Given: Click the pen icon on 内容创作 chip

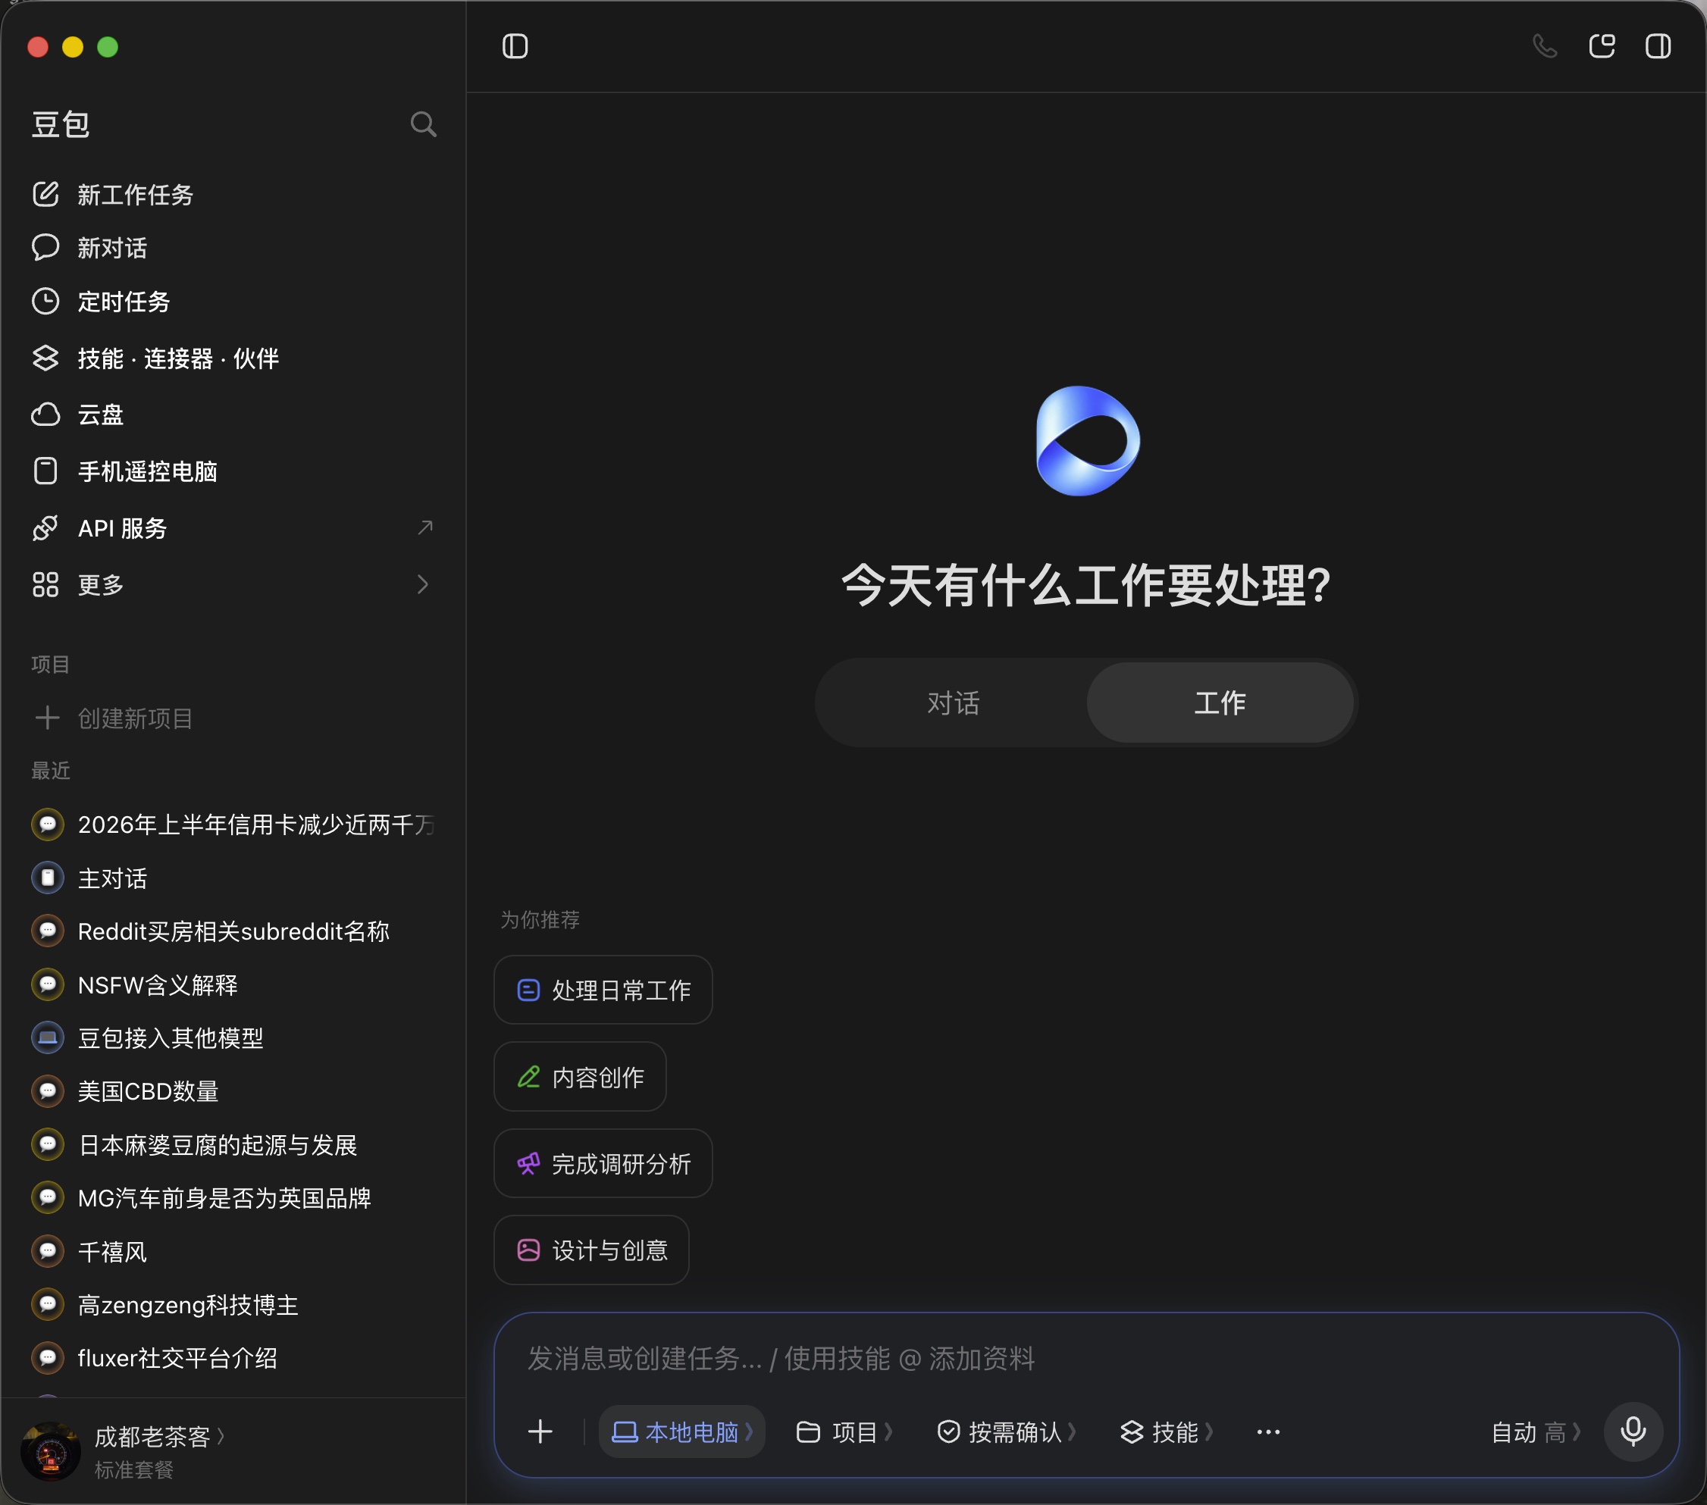Looking at the screenshot, I should 528,1077.
